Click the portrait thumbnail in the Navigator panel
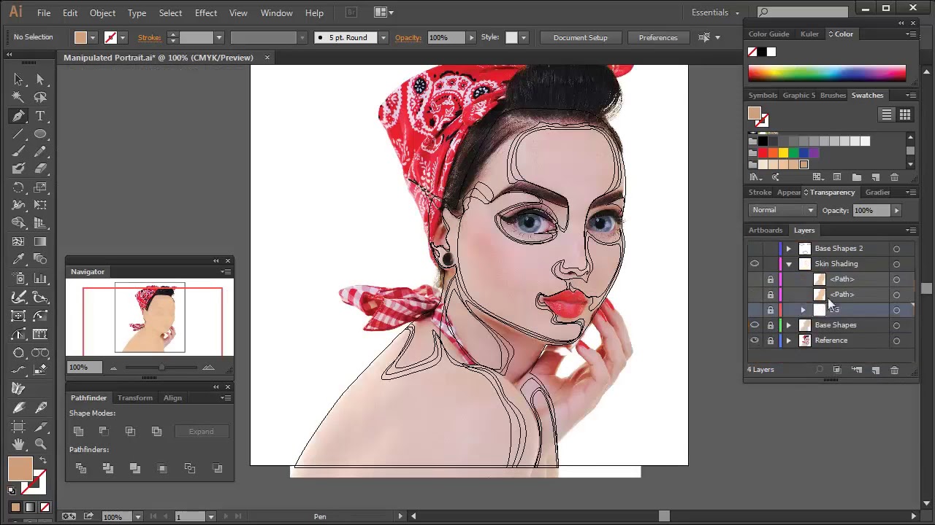The image size is (935, 525). pos(150,317)
